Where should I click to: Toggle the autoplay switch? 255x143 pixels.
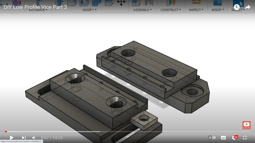point(212,138)
